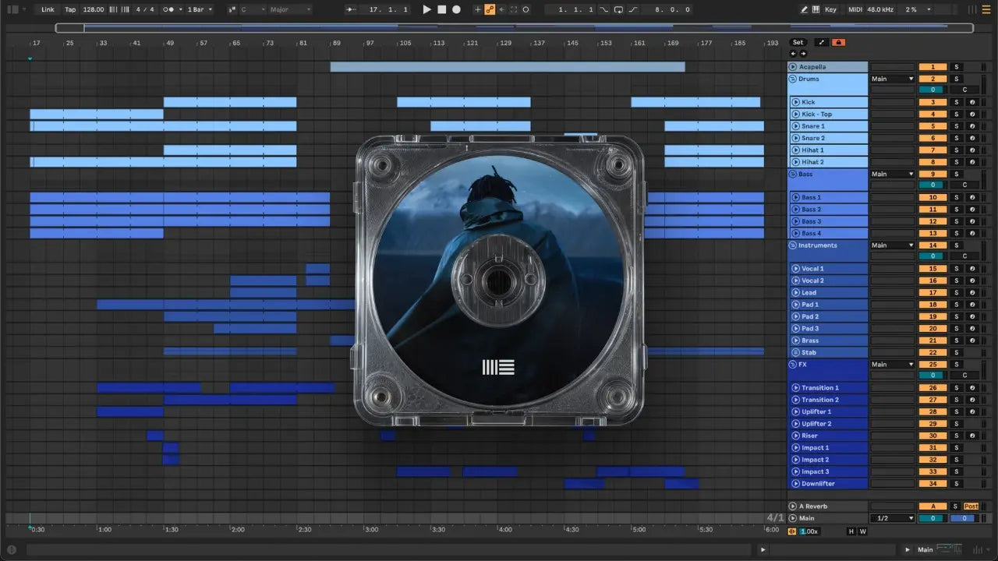Image resolution: width=998 pixels, height=561 pixels.
Task: Click the Arrangement Record button
Action: tap(456, 9)
